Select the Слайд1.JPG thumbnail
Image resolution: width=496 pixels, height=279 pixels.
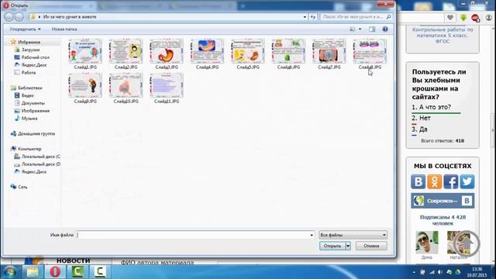pyautogui.click(x=85, y=51)
